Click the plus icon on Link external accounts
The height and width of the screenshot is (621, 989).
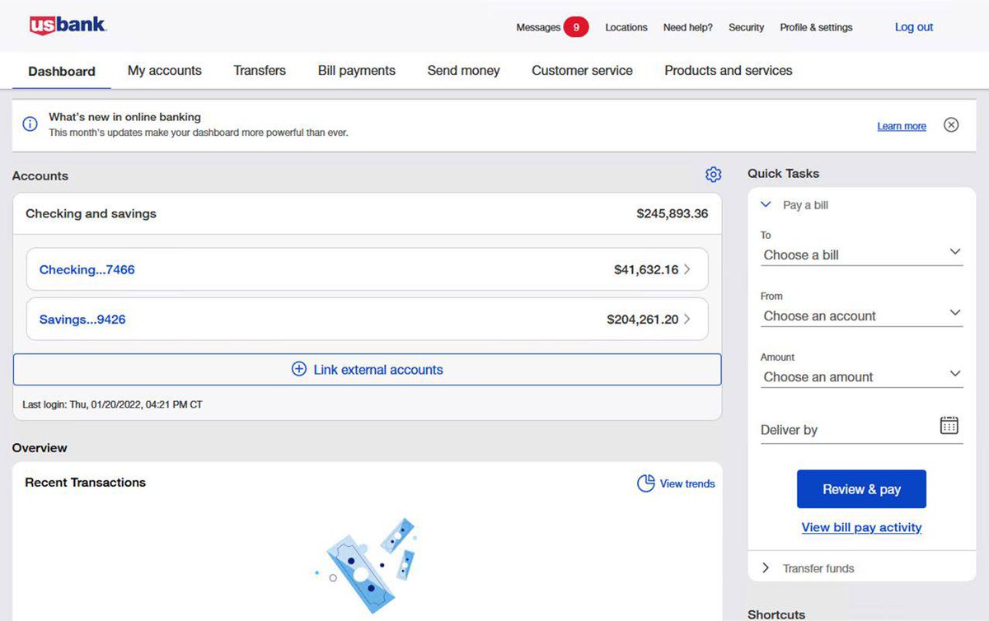pos(299,370)
